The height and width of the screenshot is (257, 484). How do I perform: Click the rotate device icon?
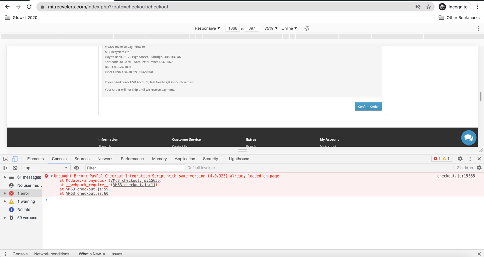point(307,28)
